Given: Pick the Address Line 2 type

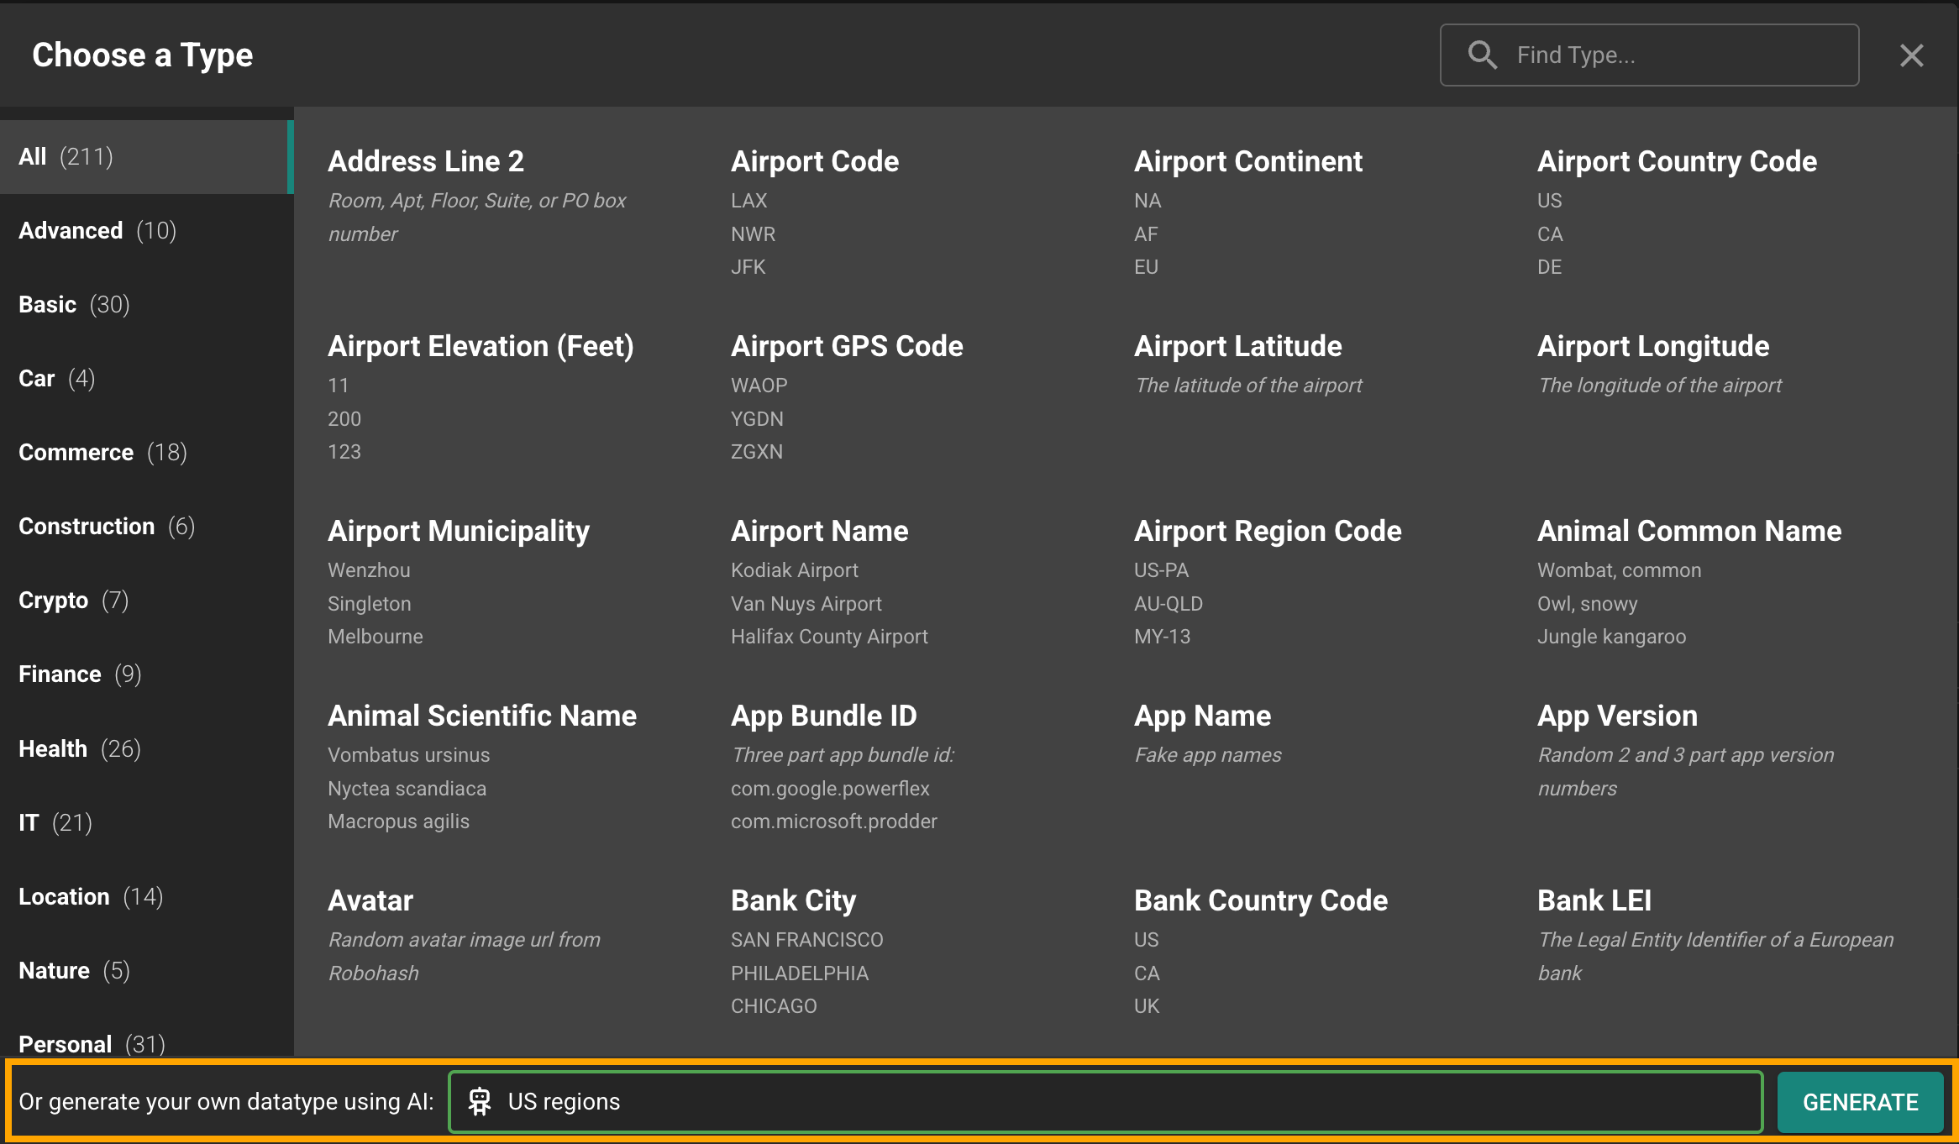Looking at the screenshot, I should point(426,161).
